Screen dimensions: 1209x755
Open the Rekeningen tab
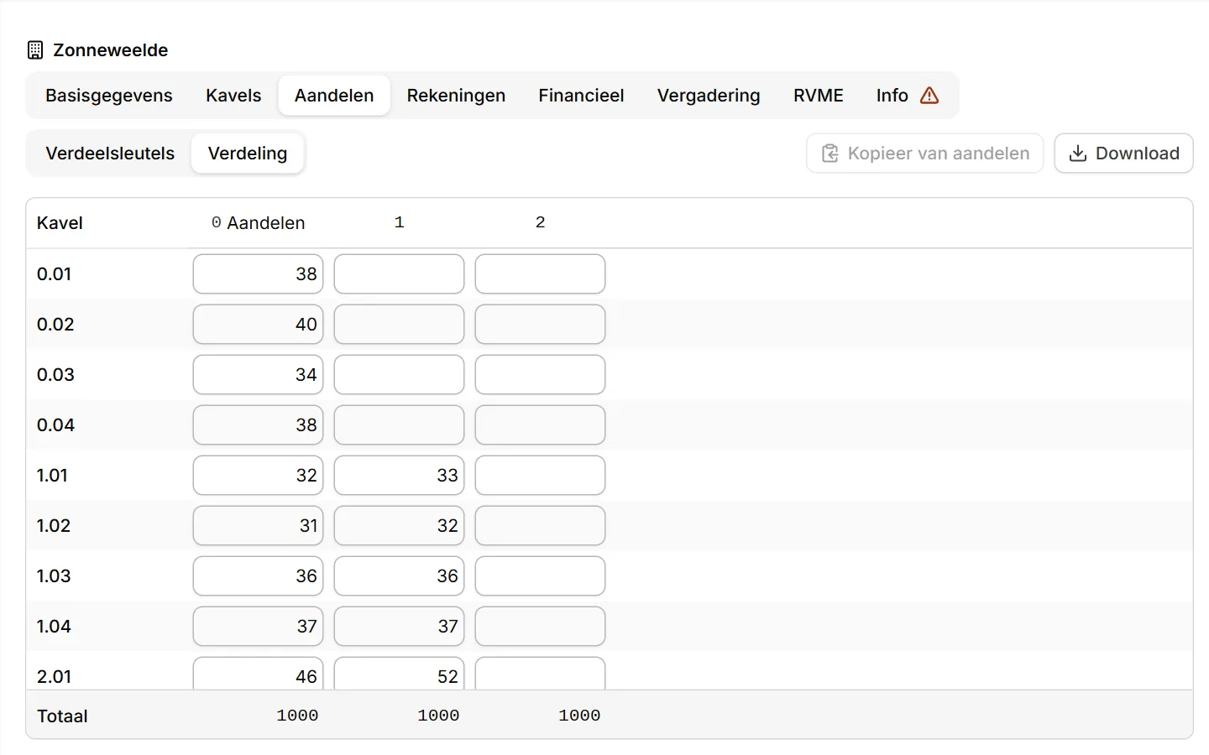(456, 96)
